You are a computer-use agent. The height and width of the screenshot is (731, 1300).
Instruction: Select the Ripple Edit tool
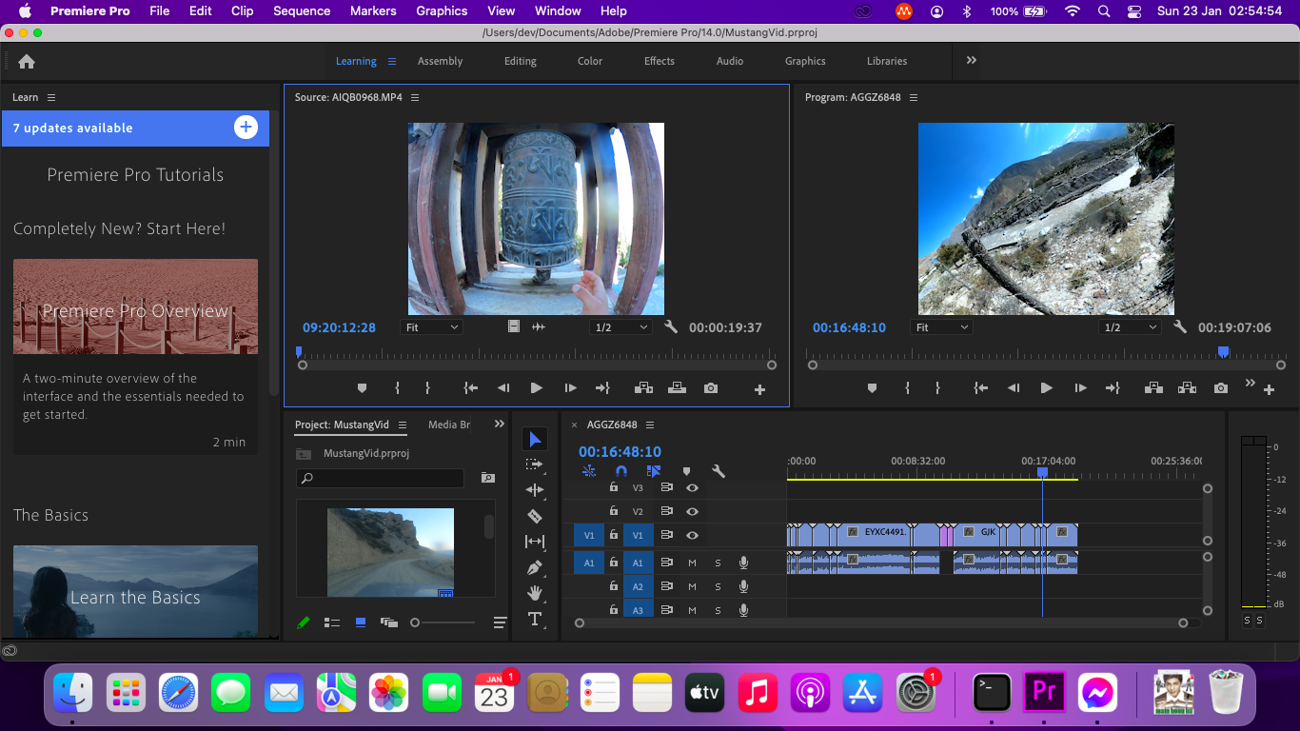(x=535, y=490)
